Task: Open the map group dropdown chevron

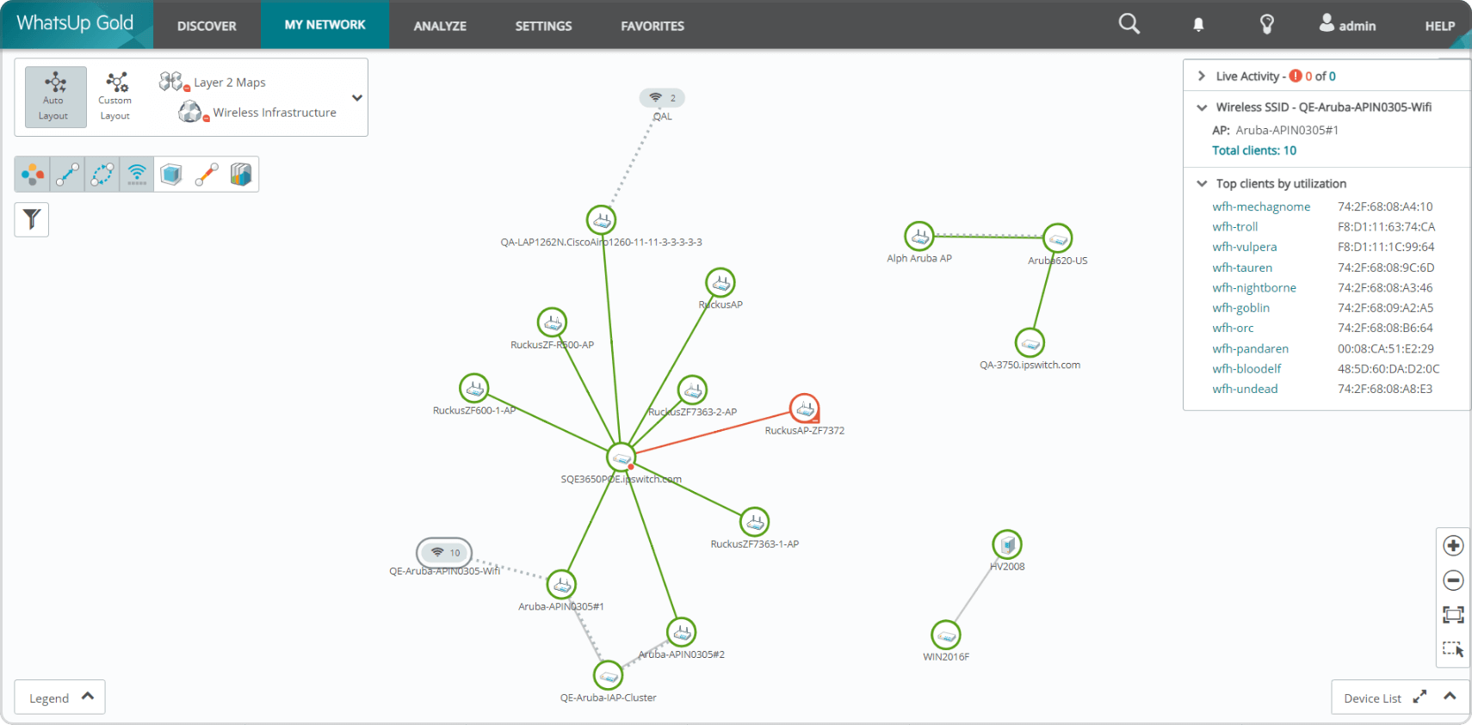Action: tap(357, 98)
